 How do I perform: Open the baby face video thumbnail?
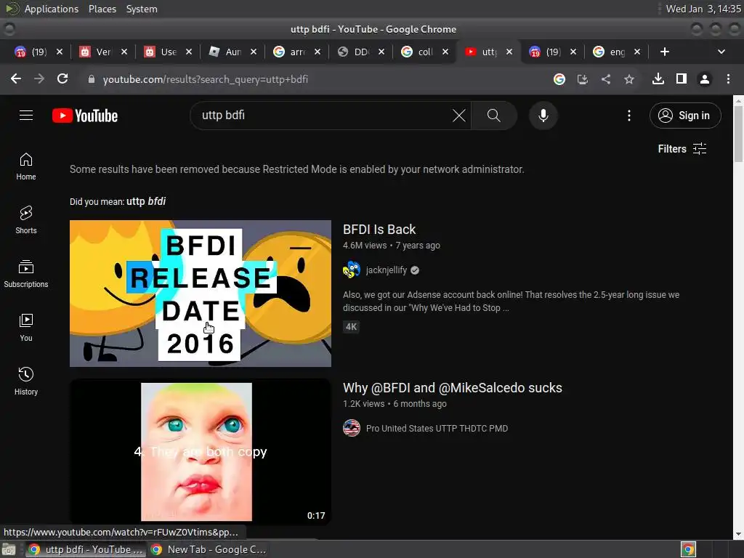click(201, 452)
